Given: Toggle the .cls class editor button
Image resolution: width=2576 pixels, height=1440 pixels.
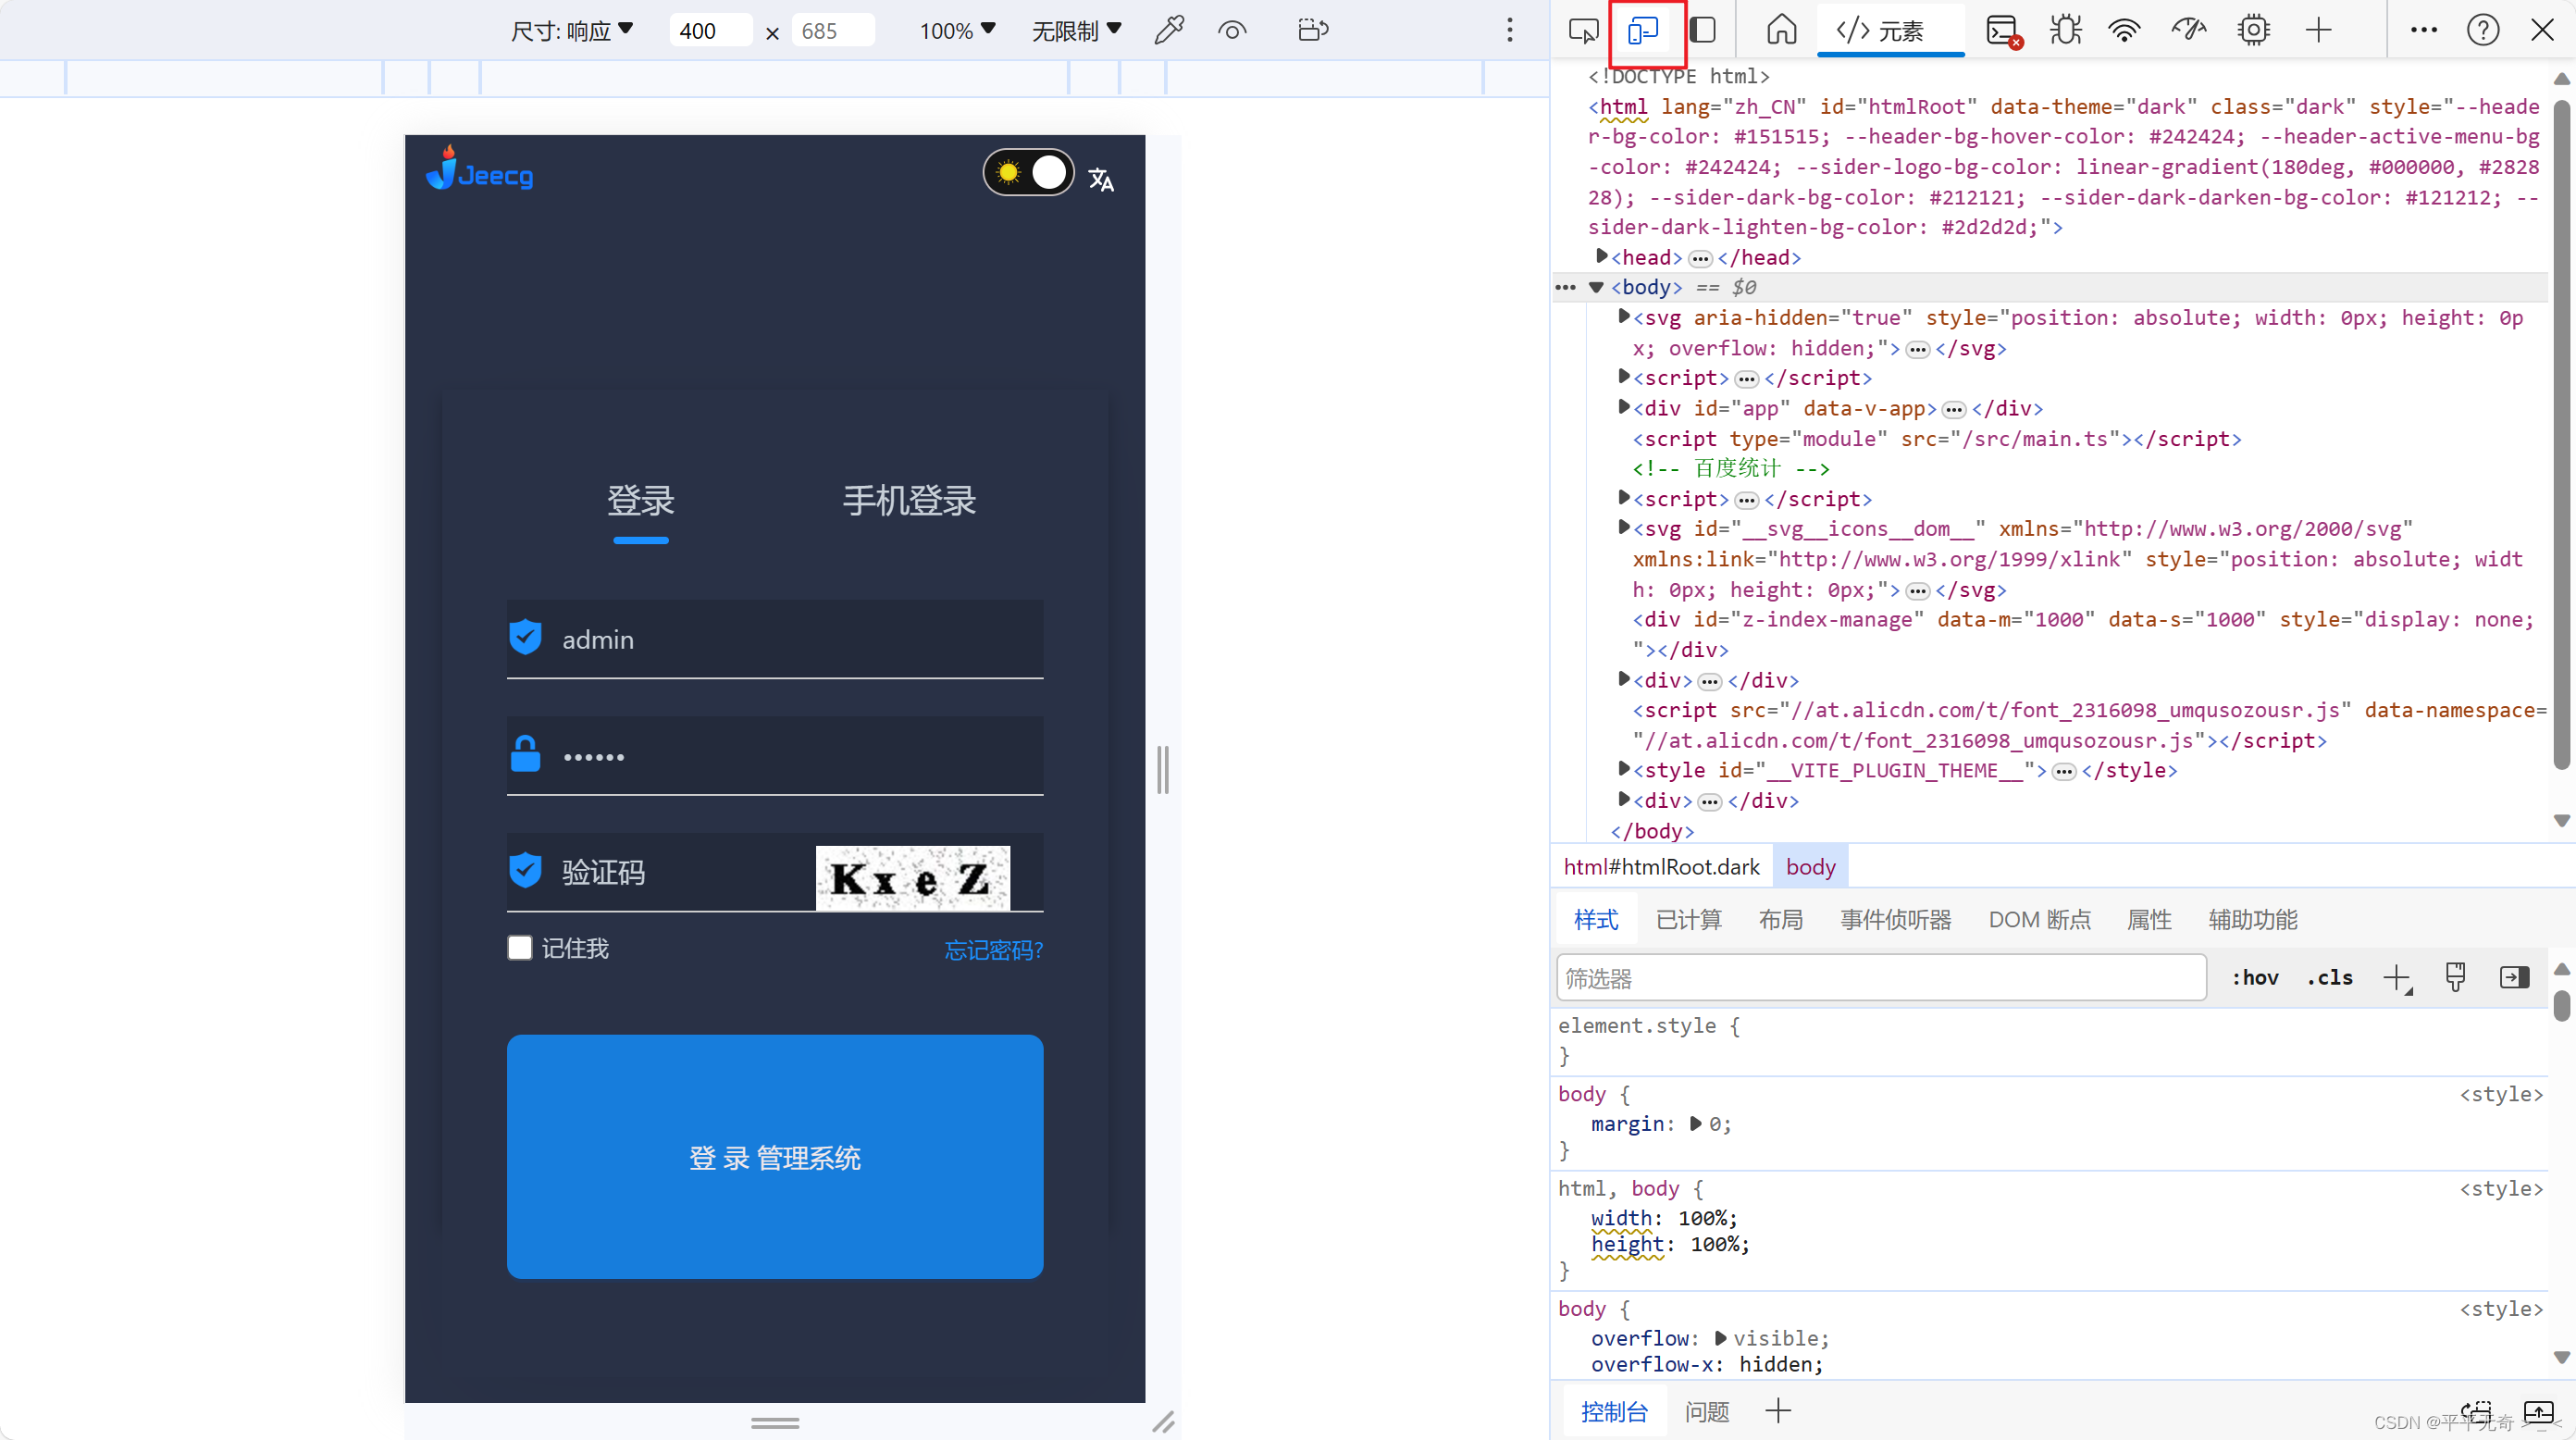Looking at the screenshot, I should point(2330,977).
